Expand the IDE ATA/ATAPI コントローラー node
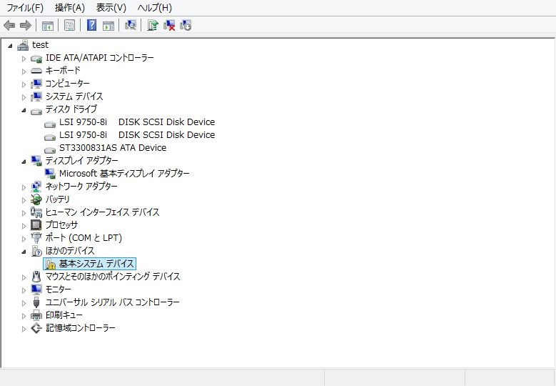The image size is (556, 386). 24,59
